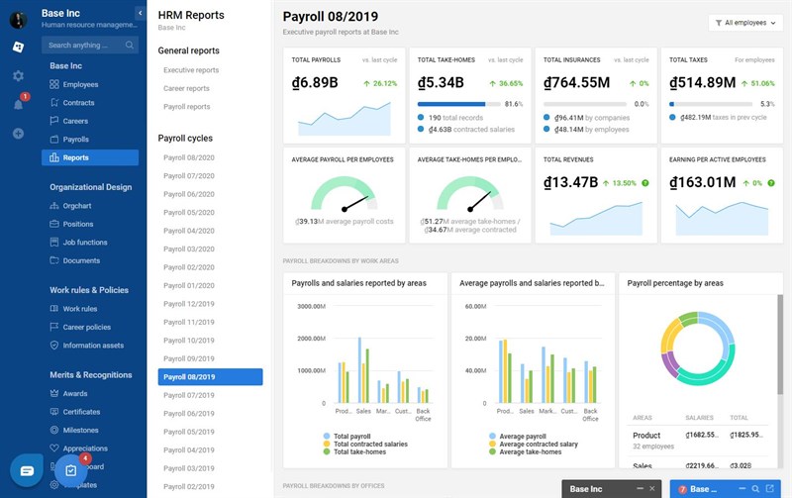Collapse the sidebar with the chevron arrow
The image size is (792, 498).
point(140,13)
